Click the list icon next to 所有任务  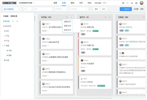(17, 21)
